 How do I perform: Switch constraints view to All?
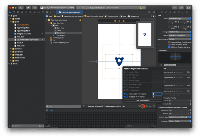tap(161, 65)
